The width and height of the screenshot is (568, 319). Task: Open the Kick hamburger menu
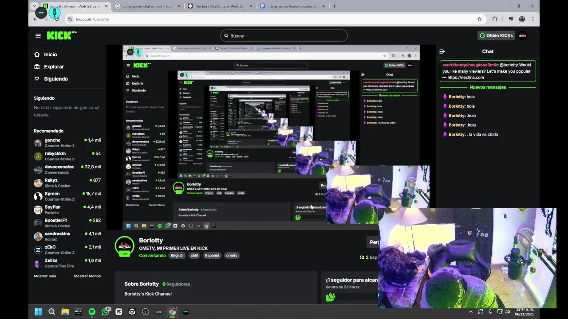point(38,35)
